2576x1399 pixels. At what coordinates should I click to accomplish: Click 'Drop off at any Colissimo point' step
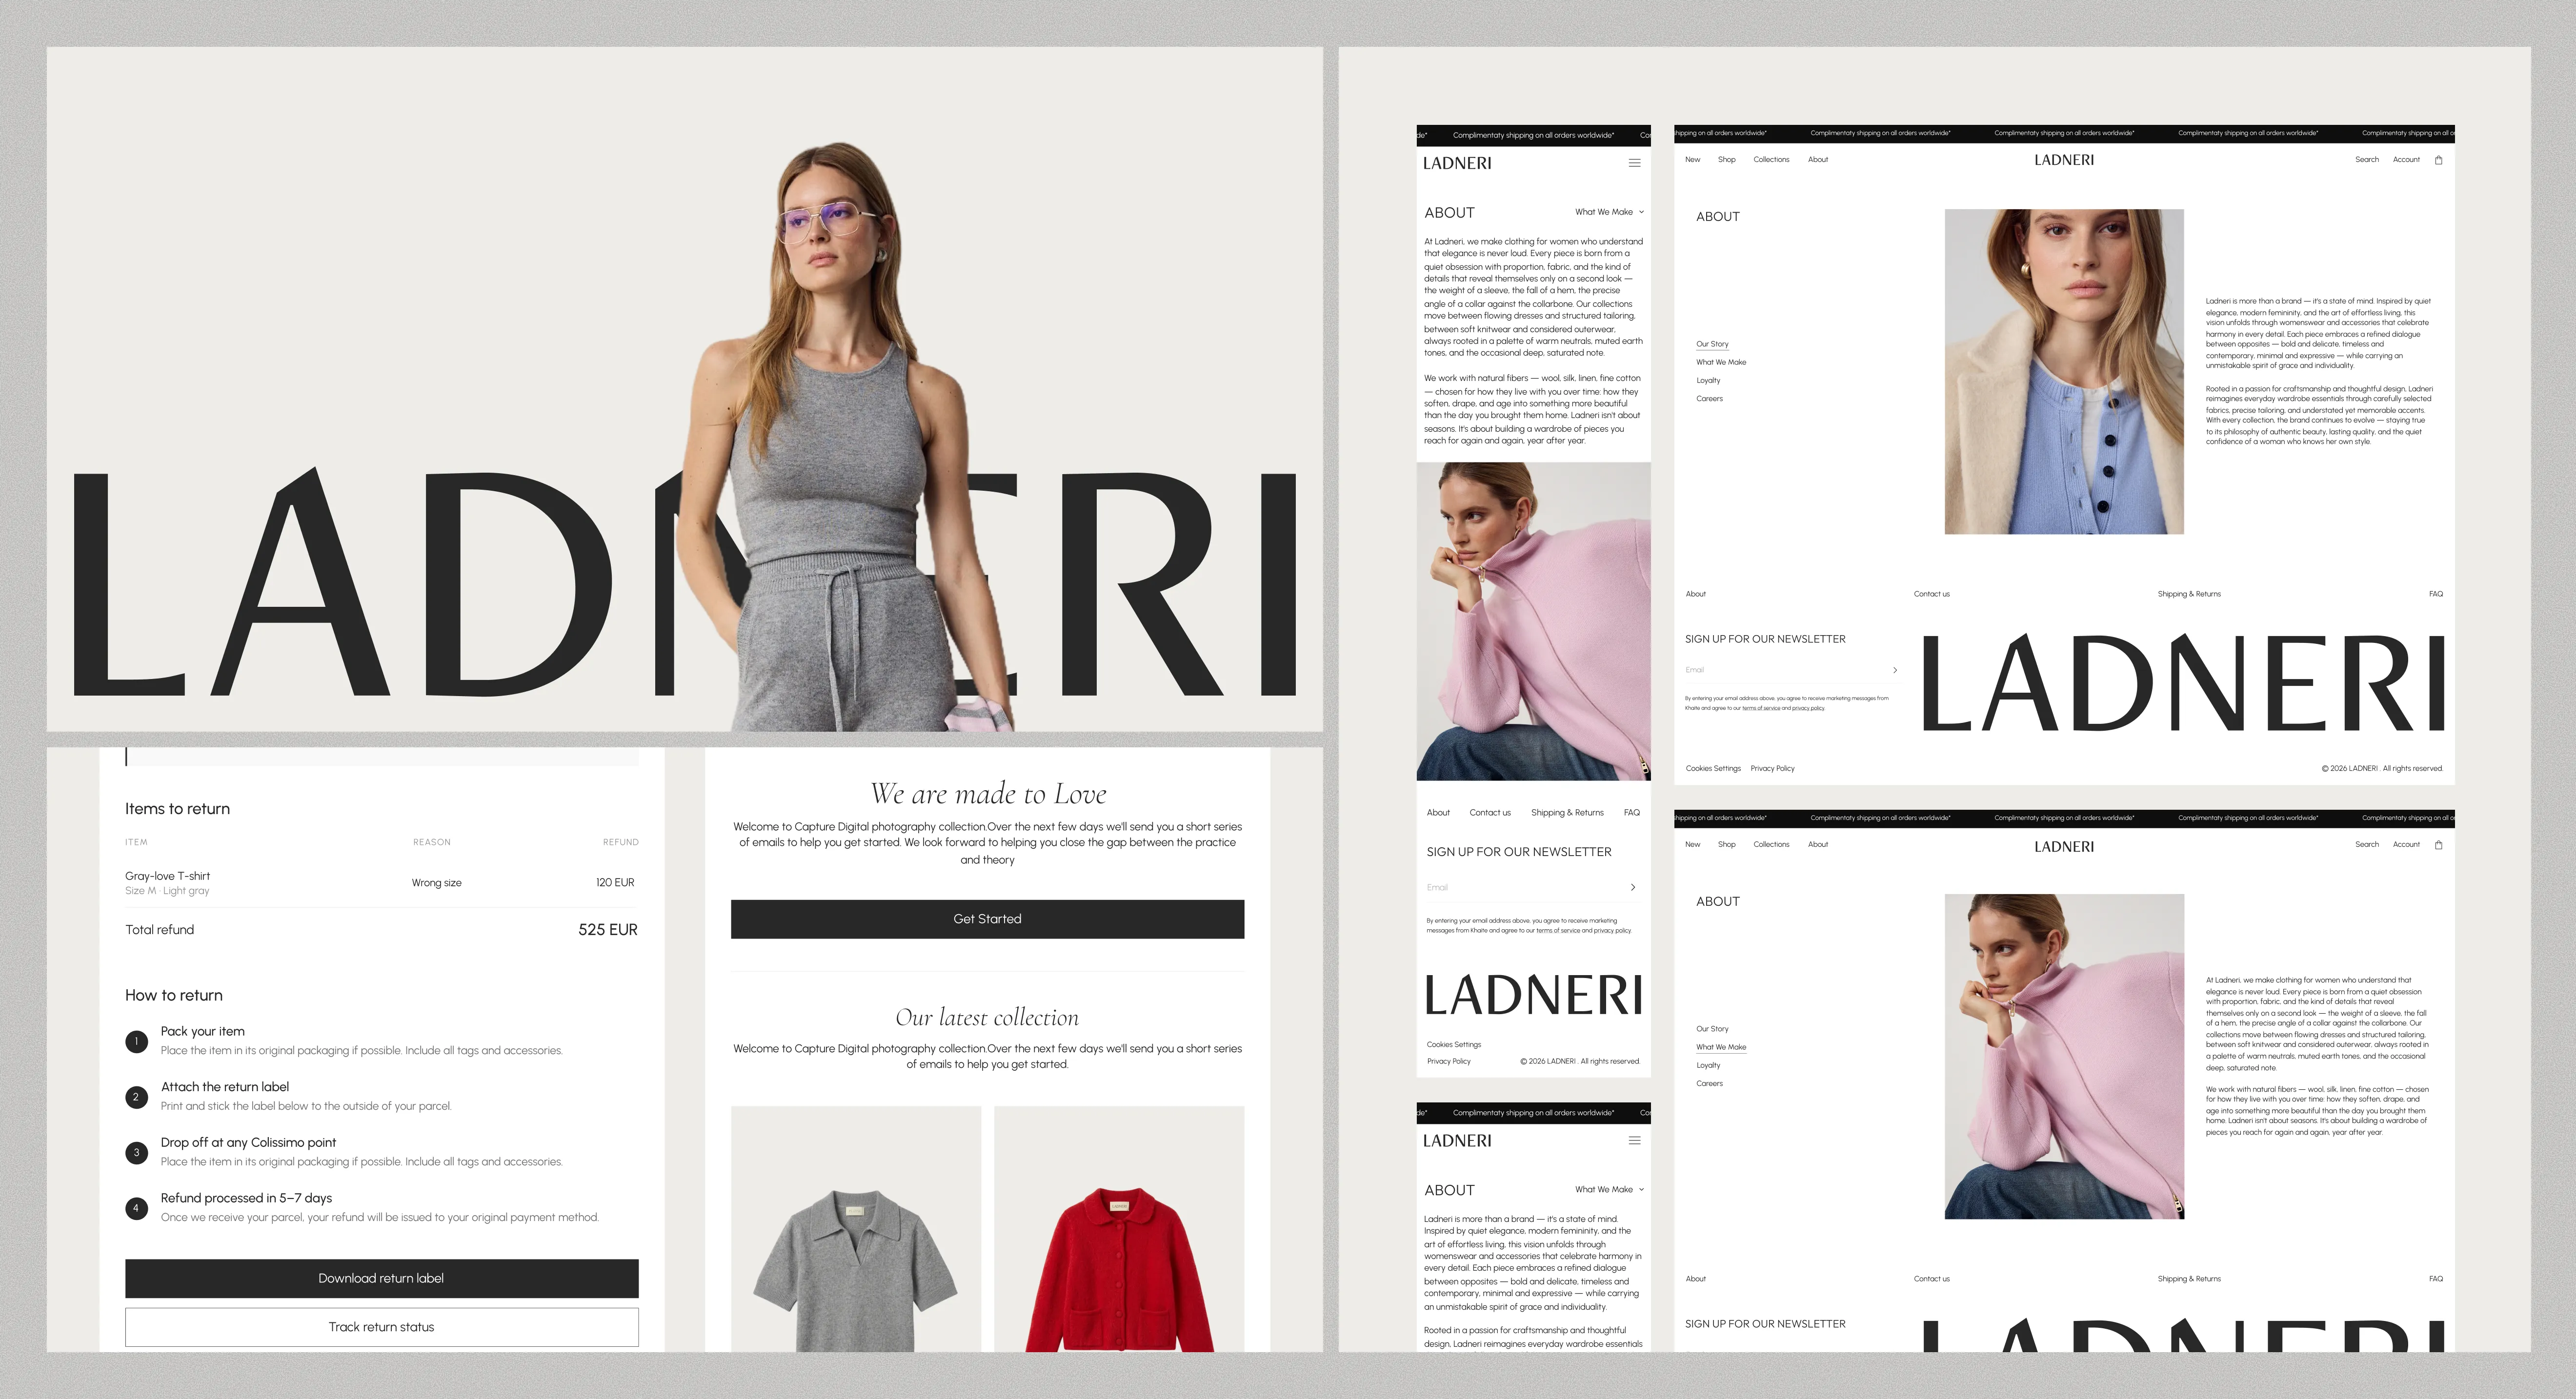(x=248, y=1142)
